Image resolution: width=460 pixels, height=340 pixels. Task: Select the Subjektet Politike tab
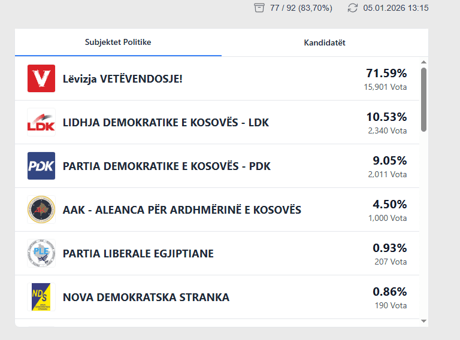(x=118, y=42)
